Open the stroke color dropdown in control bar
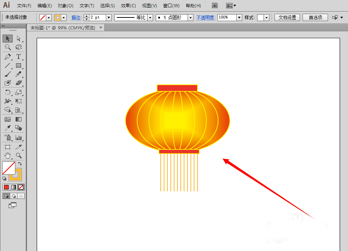348x251 pixels. click(64, 17)
